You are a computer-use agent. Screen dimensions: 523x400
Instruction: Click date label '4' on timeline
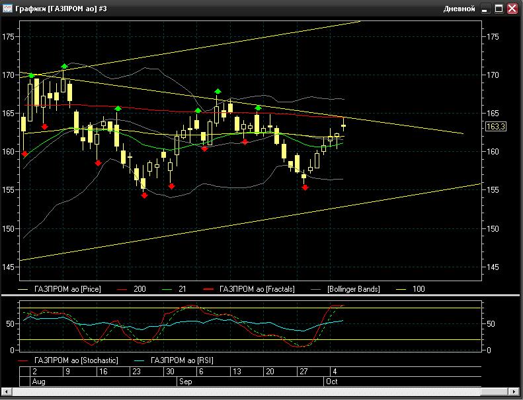coord(335,372)
